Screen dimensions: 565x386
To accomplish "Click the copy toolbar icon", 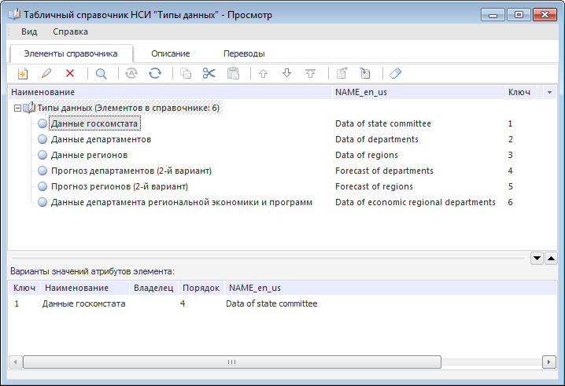I will point(186,73).
